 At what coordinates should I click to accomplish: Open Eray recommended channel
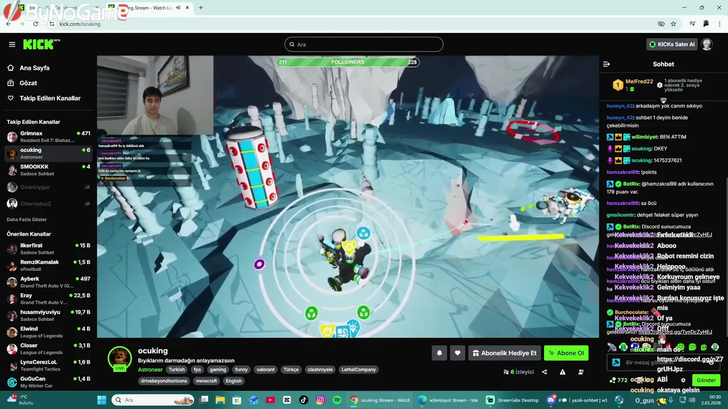click(48, 299)
